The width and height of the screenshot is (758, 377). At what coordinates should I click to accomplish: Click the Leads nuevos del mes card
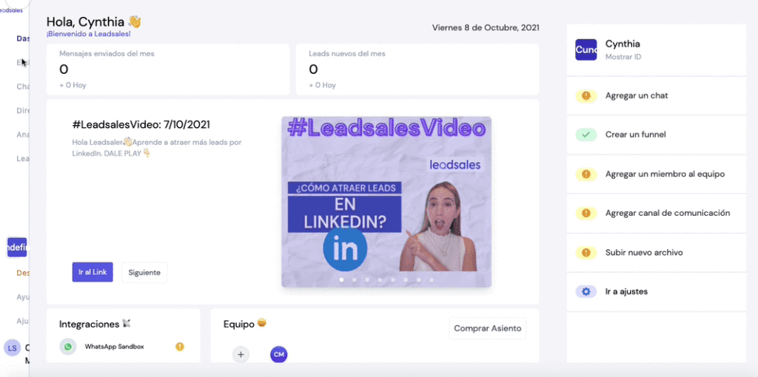[417, 69]
